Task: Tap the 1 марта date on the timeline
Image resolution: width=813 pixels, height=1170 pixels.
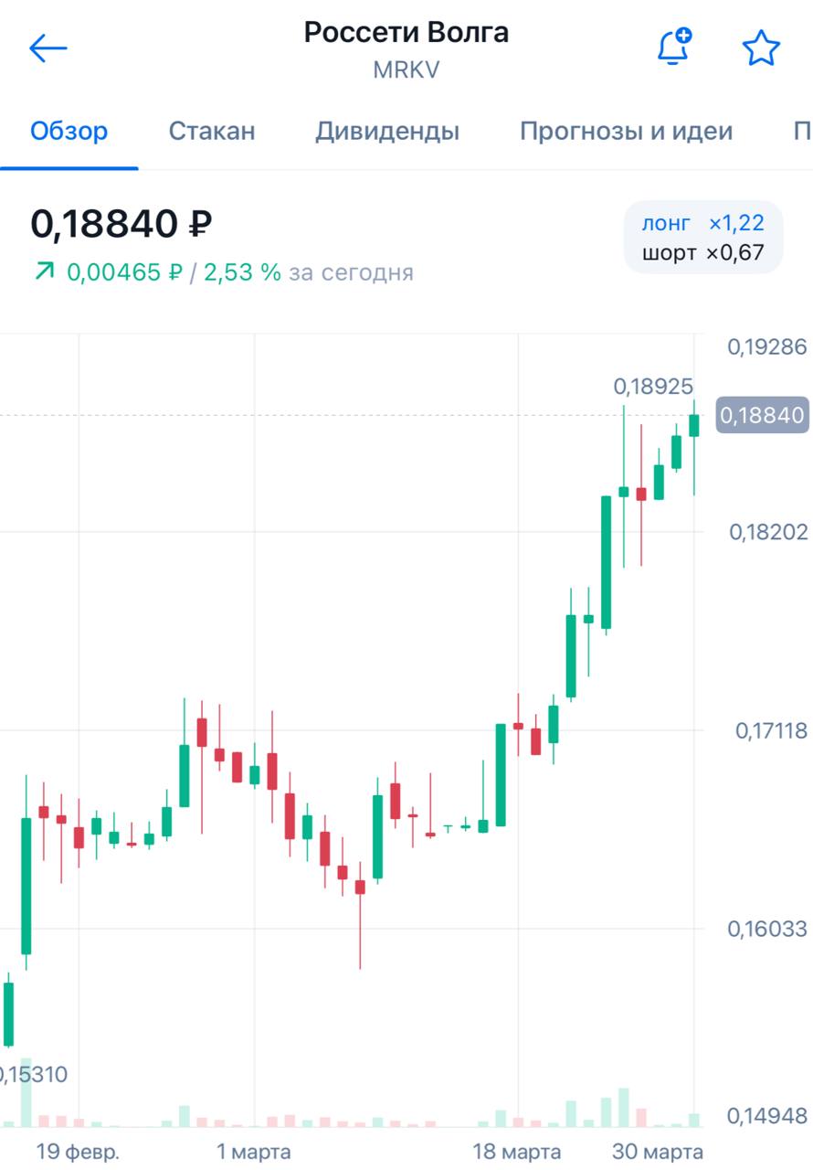Action: point(254,1150)
